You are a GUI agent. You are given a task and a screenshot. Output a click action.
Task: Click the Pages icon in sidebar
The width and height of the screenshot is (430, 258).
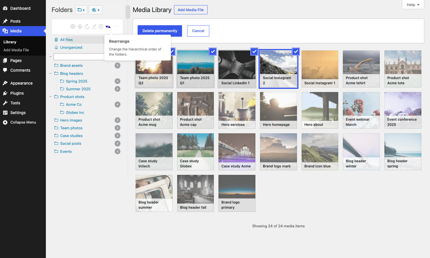coord(5,60)
